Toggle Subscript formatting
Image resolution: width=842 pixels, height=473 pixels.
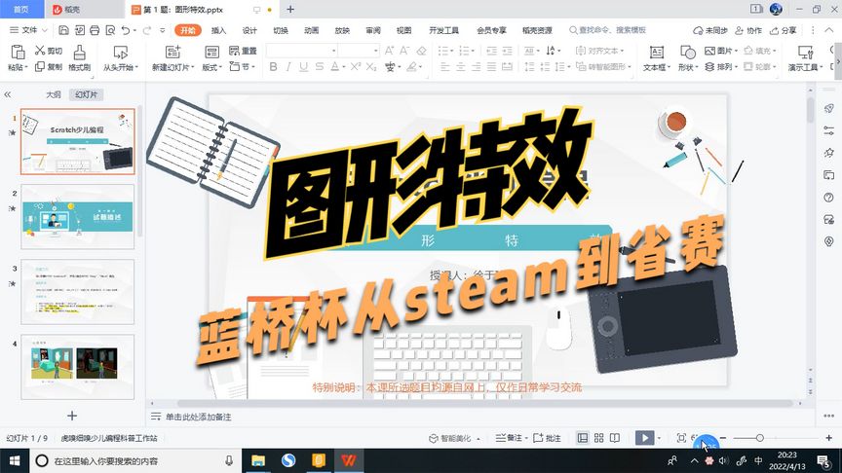coord(371,66)
